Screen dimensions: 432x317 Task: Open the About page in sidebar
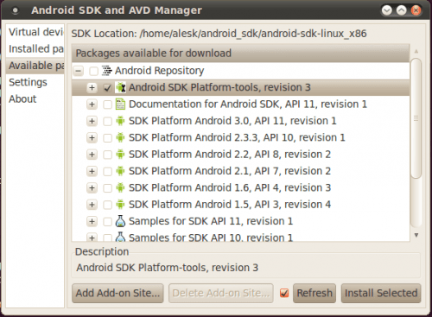35,99
